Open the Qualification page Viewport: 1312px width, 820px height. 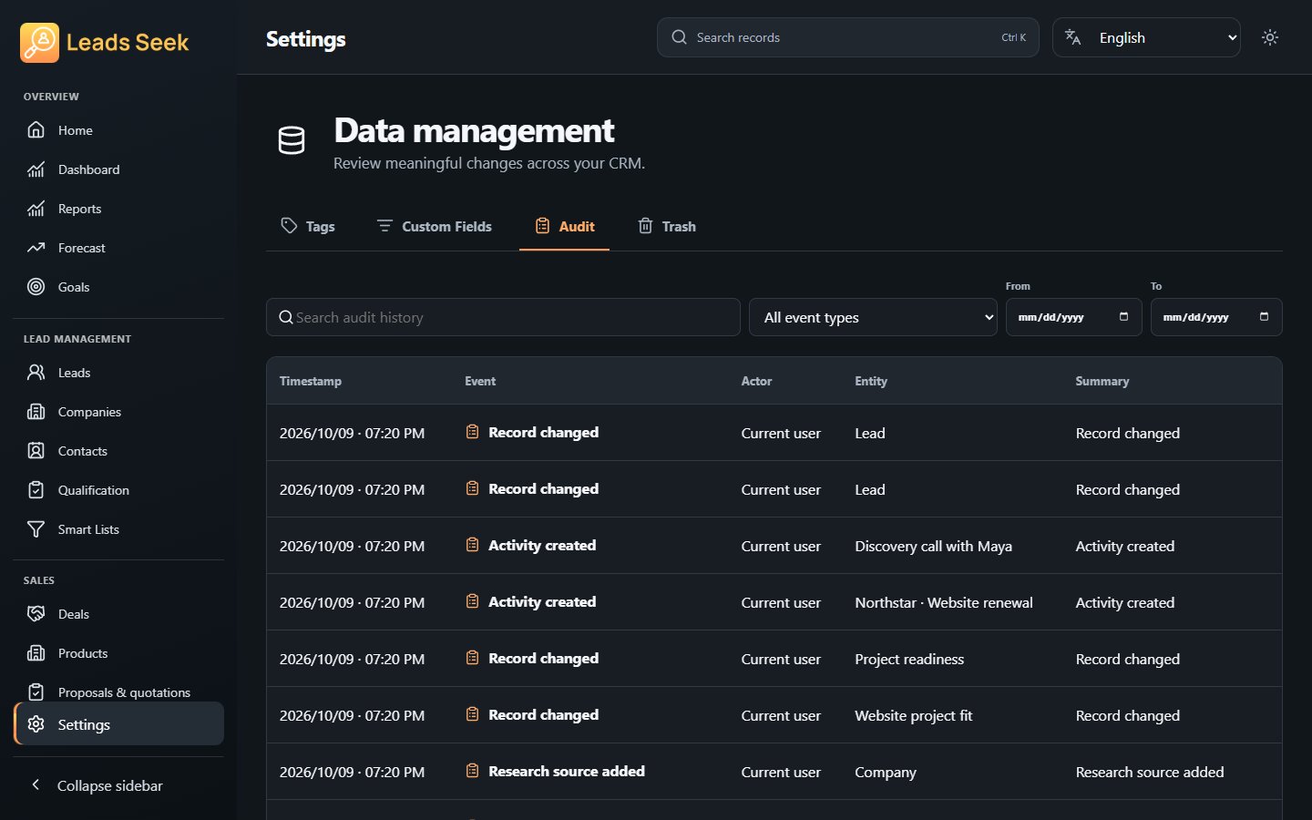click(118, 490)
